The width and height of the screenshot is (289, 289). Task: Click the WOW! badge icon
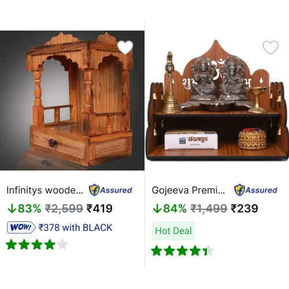click(21, 227)
